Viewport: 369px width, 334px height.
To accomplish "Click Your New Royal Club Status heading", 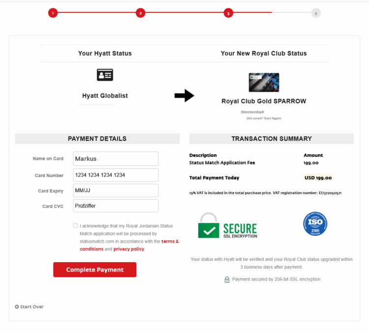I will 264,54.
